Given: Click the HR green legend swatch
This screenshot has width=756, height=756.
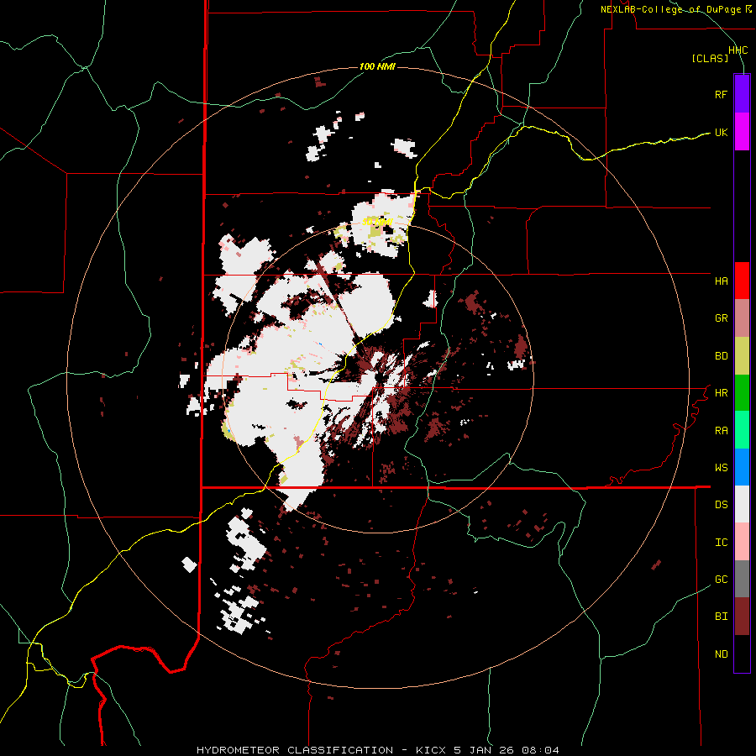Looking at the screenshot, I should 742,393.
